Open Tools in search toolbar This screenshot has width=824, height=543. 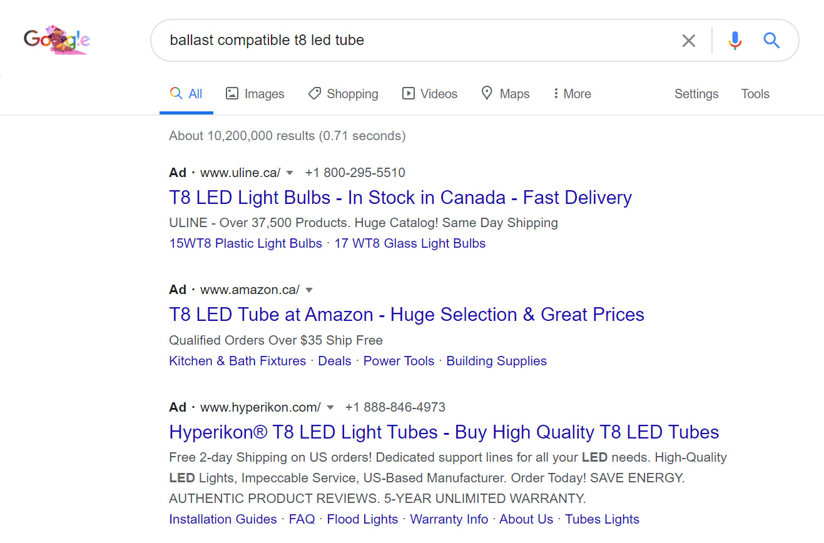755,94
